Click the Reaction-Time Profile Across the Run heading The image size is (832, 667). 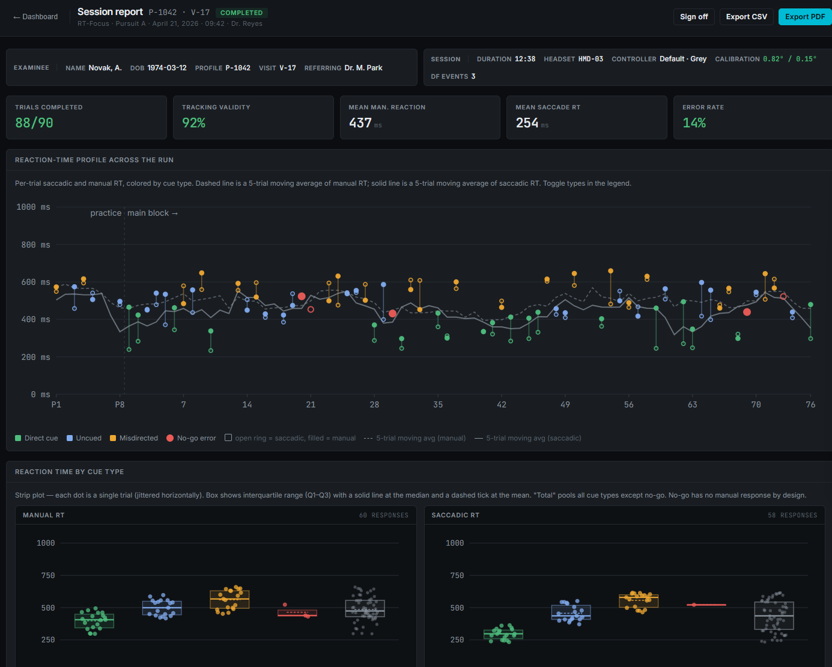coord(94,160)
